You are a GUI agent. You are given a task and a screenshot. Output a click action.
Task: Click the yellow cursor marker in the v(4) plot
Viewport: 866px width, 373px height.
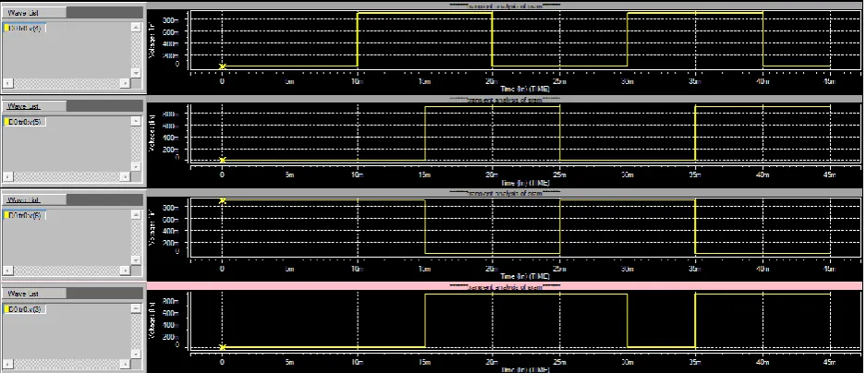(222, 66)
